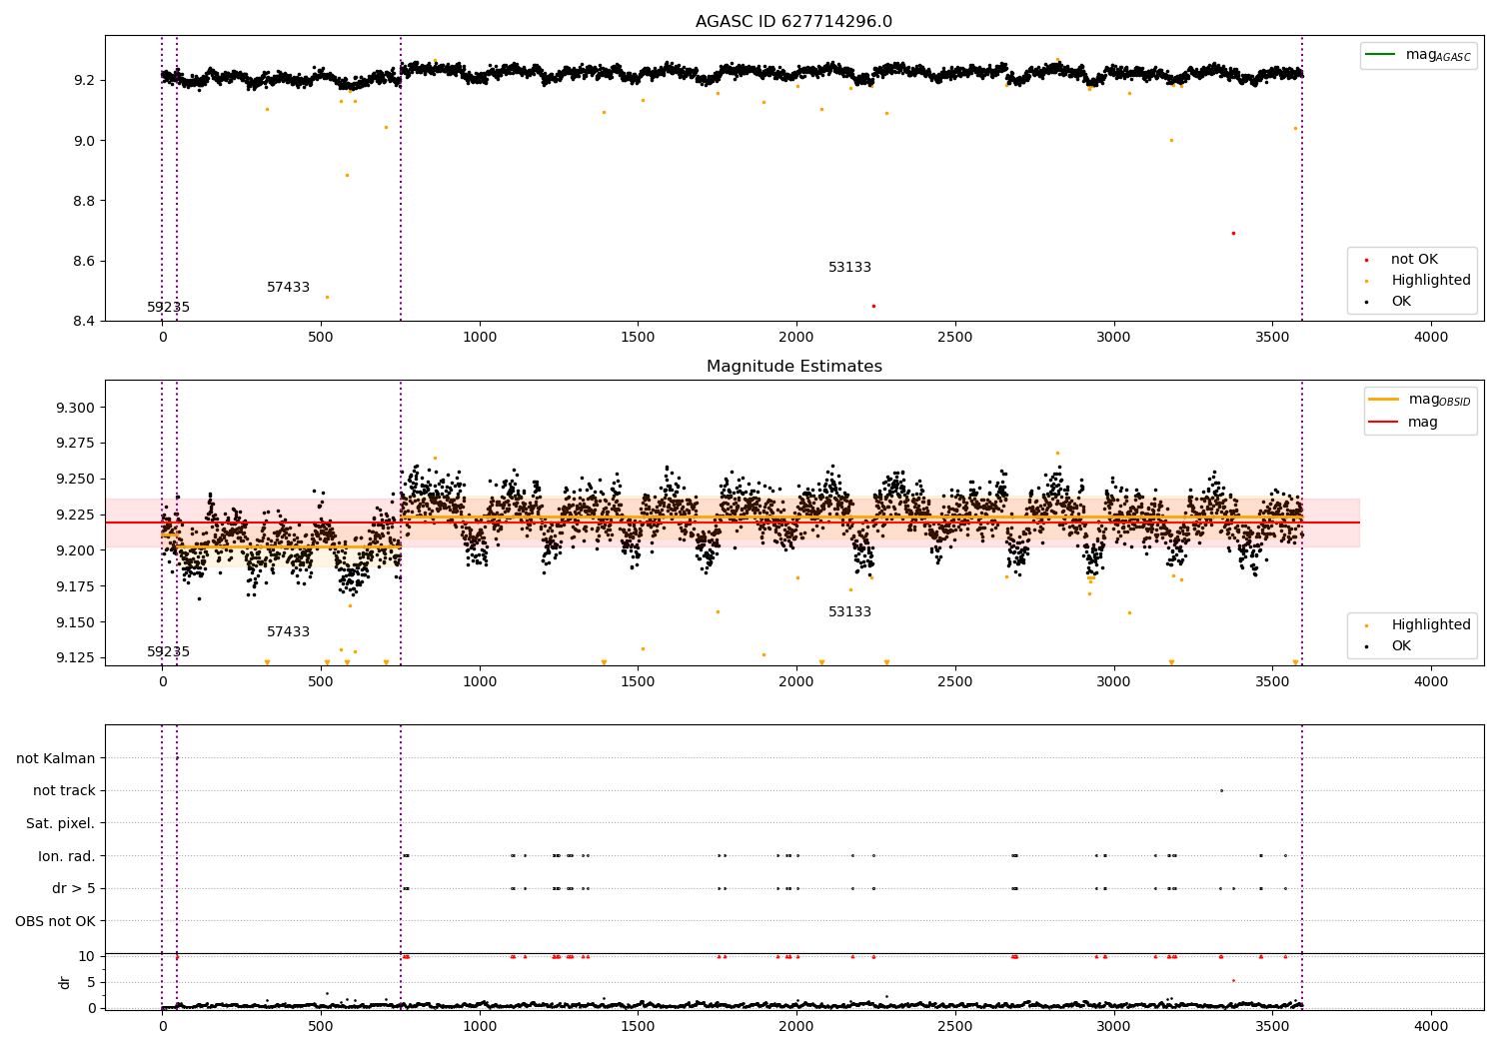The image size is (1499, 1049).
Task: Click the 53133 annotation in Magnitude Estimates plot
Action: click(x=849, y=612)
